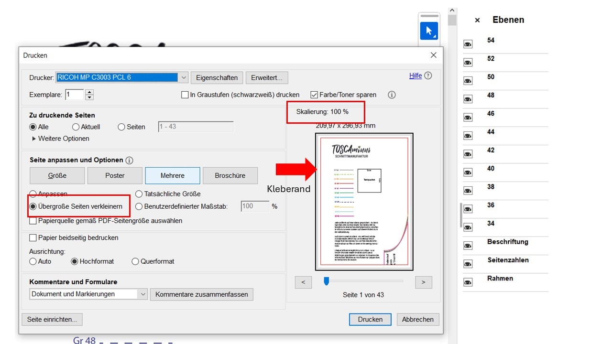612x344 pixels.
Task: Select the arrow selection tool icon
Action: pos(428,31)
